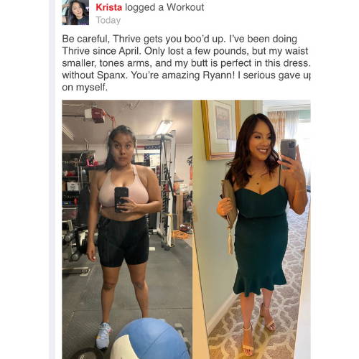Click the red Krista name link
The height and width of the screenshot is (359, 359).
pyautogui.click(x=109, y=7)
